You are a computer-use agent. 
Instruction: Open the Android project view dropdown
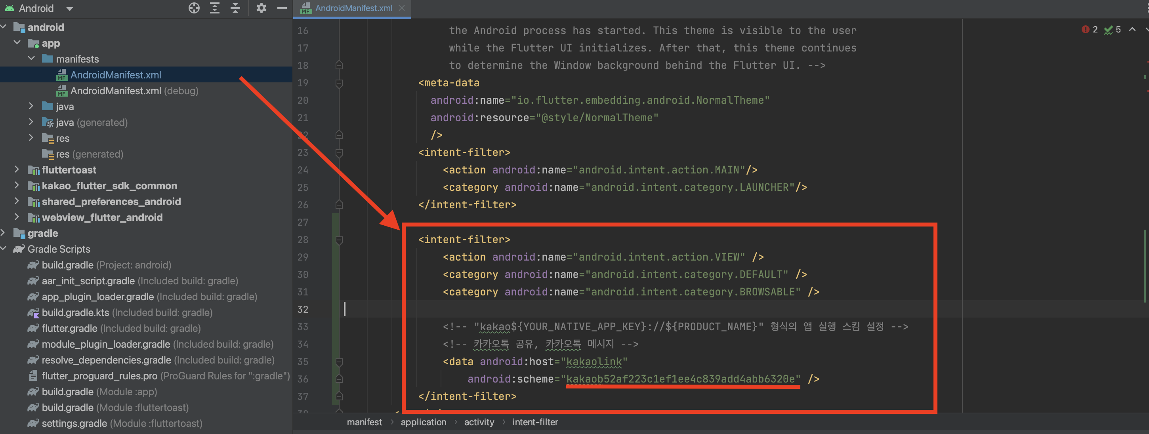pos(69,8)
